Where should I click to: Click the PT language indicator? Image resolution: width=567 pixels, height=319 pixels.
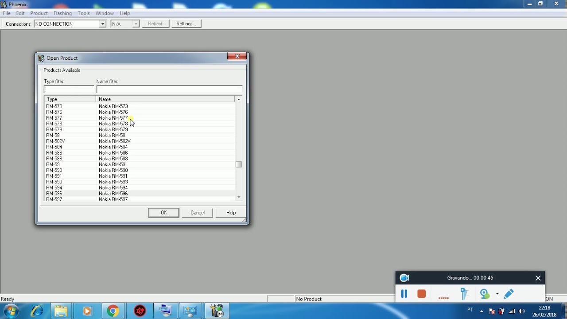tap(470, 310)
